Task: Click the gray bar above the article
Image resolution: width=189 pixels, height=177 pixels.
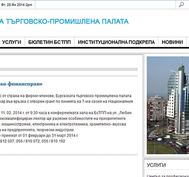Action: pyautogui.click(x=69, y=69)
